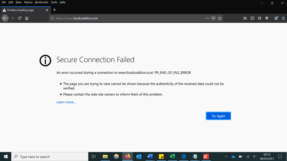Show hidden system tray icons
Image resolution: width=287 pixels, height=161 pixels.
pyautogui.click(x=226, y=157)
